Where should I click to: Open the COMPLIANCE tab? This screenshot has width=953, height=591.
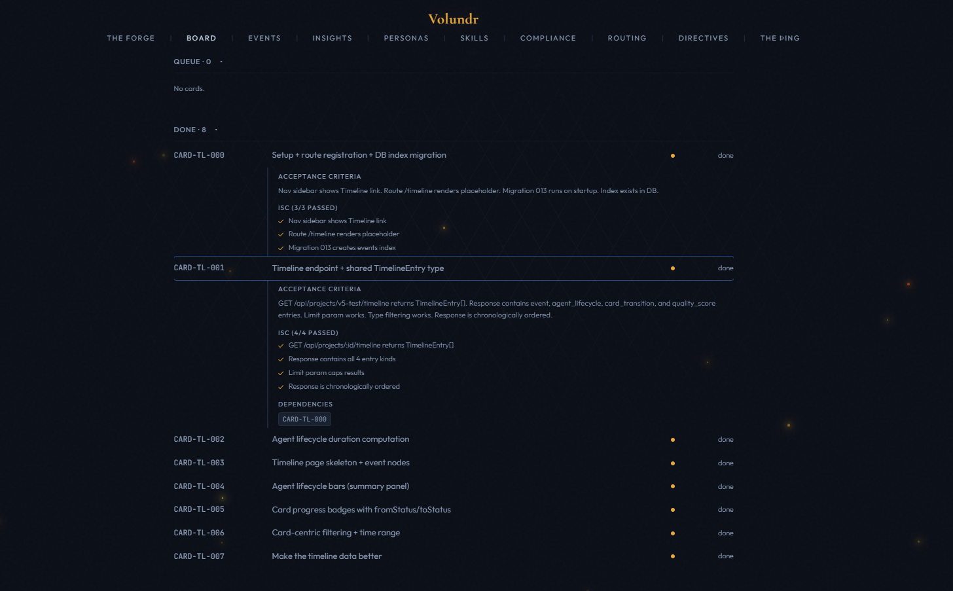point(548,38)
